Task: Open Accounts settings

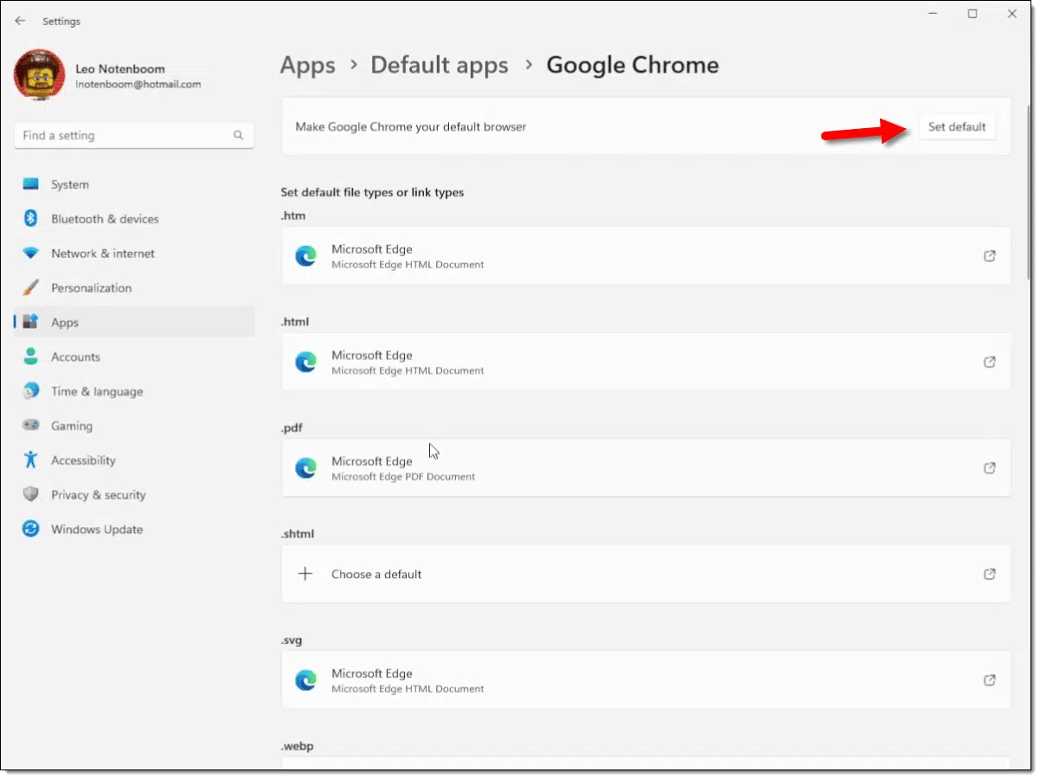Action: [134, 357]
